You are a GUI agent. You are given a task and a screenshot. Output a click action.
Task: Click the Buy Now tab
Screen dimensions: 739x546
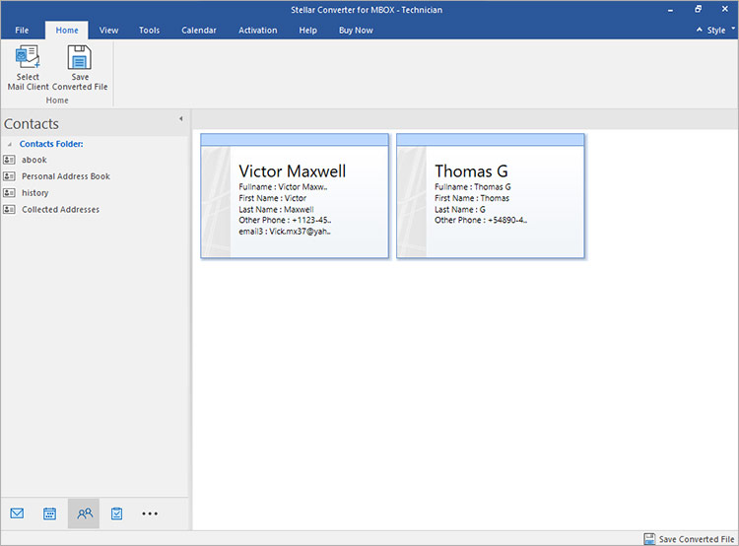pyautogui.click(x=356, y=31)
